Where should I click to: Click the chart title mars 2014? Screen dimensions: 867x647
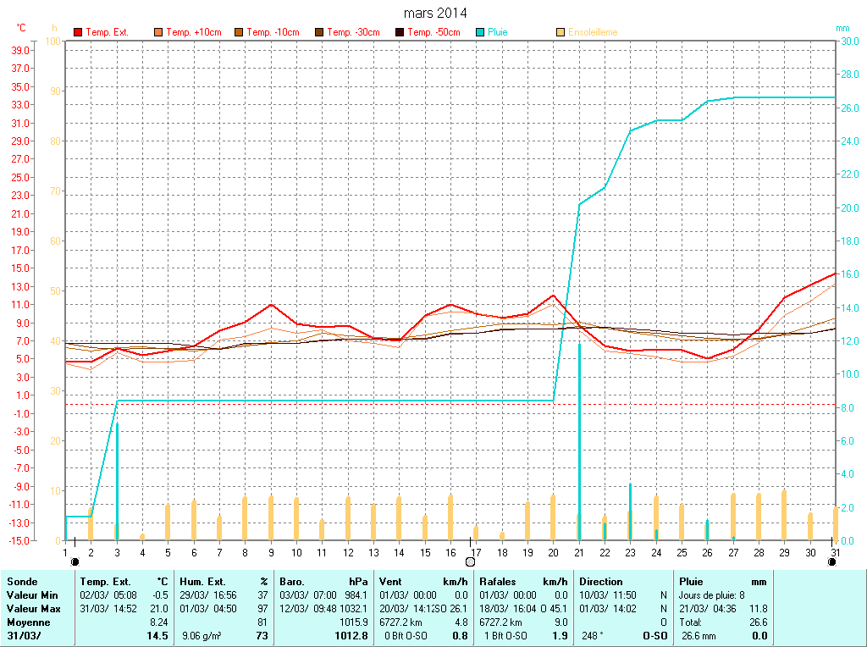(433, 13)
